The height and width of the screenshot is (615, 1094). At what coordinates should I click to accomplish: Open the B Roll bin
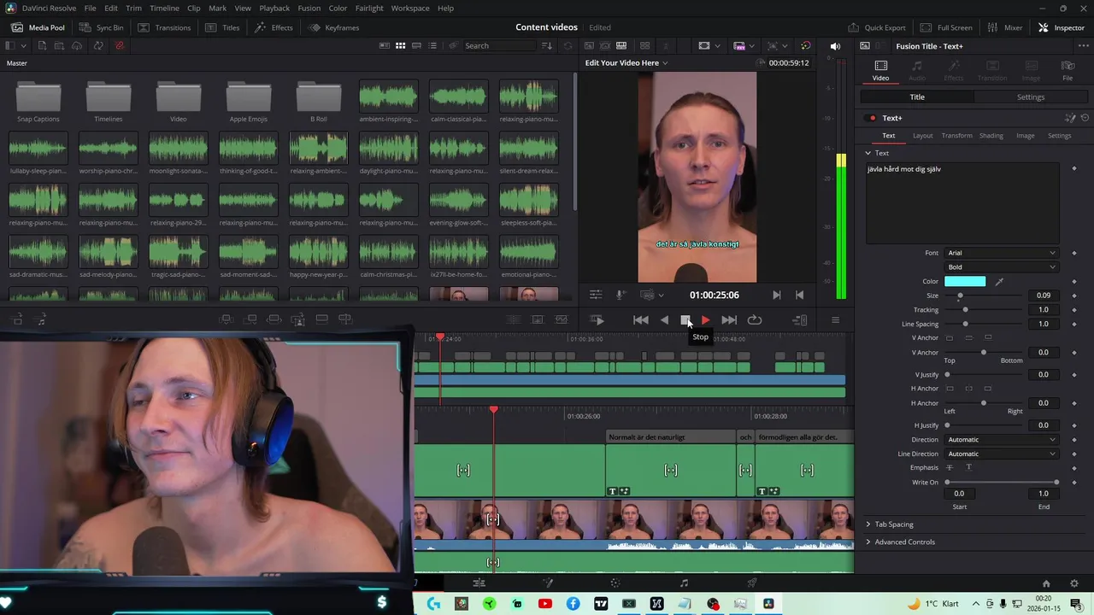pos(319,102)
